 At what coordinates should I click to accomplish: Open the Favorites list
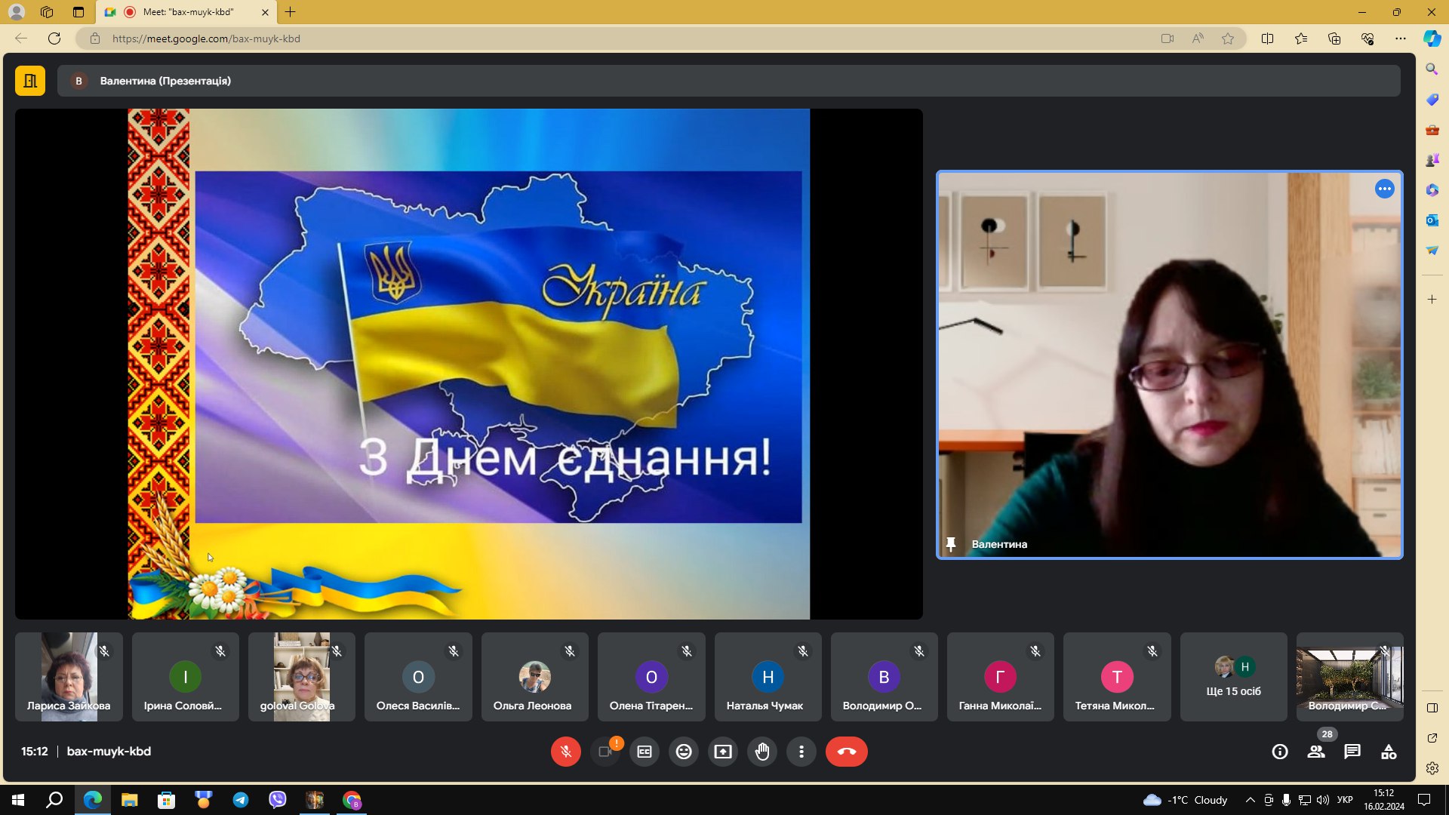(x=1301, y=38)
